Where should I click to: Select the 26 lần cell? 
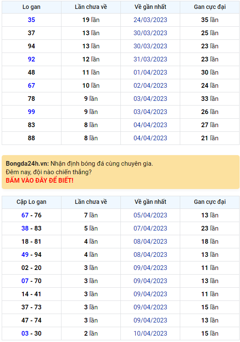click(210, 112)
